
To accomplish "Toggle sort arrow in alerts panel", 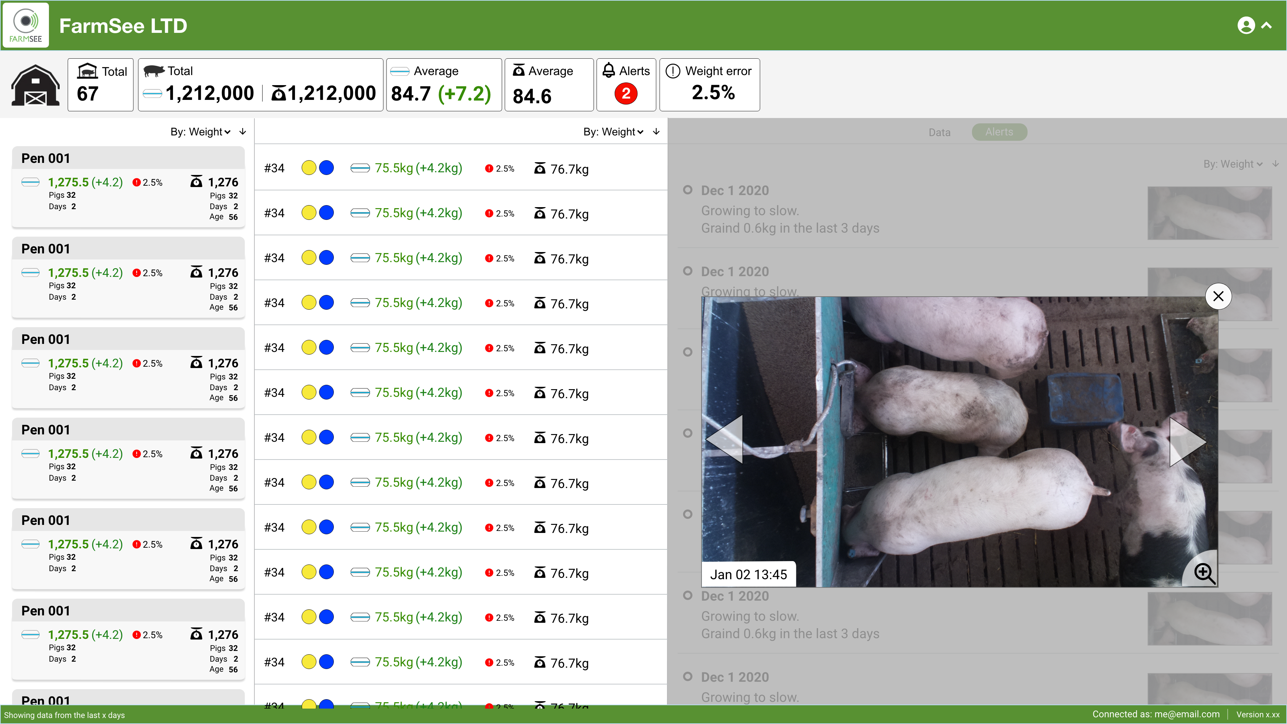I will (1276, 163).
